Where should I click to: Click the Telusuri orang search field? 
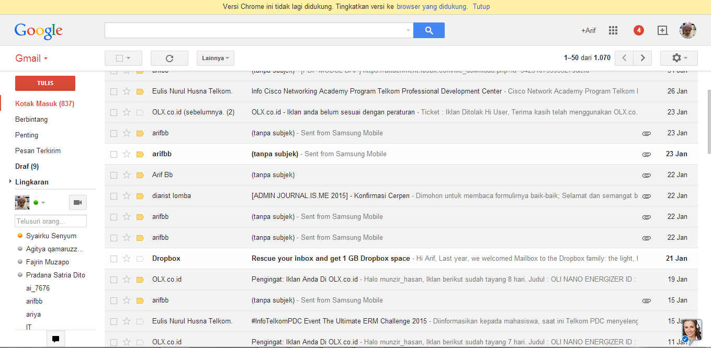(x=51, y=221)
